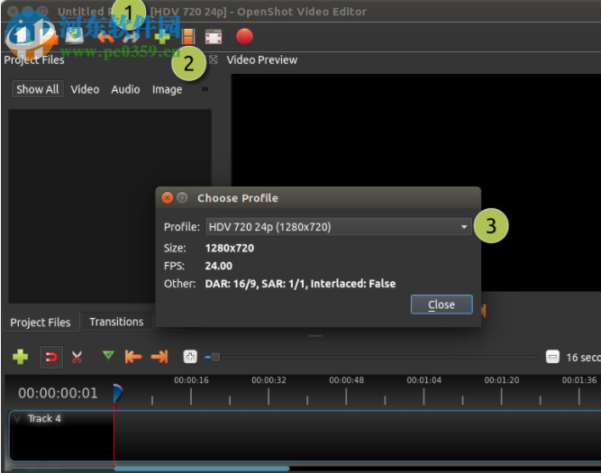Switch to the Project Files tab
The height and width of the screenshot is (473, 601).
point(41,323)
